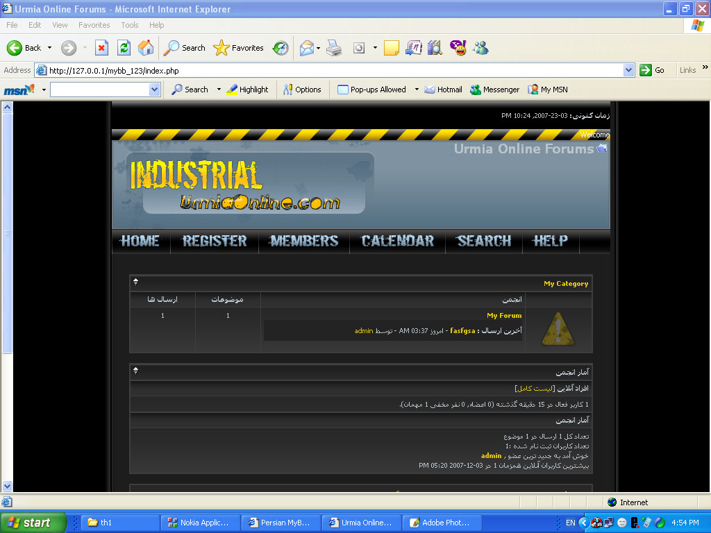Click the My Forum warning sign icon
The width and height of the screenshot is (711, 533).
click(558, 329)
